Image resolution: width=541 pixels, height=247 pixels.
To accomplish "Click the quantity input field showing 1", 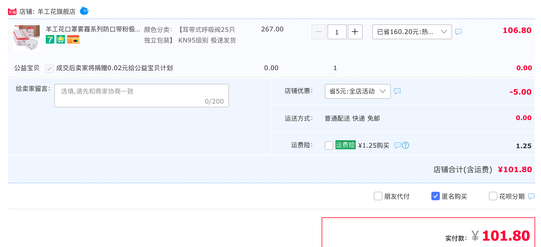I will click(337, 32).
